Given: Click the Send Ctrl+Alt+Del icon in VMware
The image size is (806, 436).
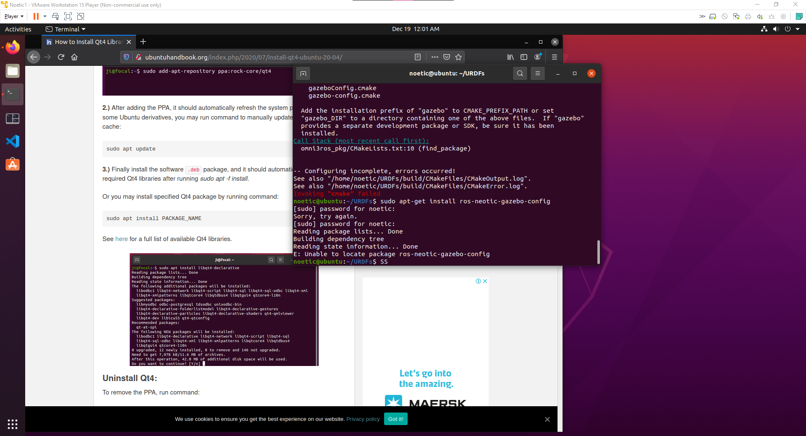Looking at the screenshot, I should coord(55,16).
